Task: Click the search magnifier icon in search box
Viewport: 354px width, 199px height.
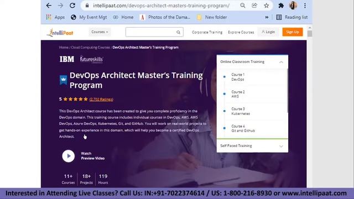Action: point(178,32)
